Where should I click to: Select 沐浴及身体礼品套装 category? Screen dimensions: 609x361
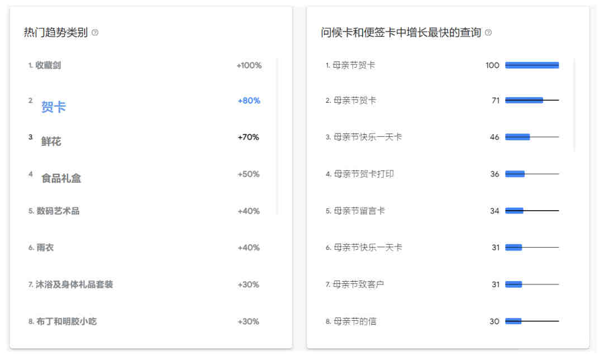coord(74,284)
